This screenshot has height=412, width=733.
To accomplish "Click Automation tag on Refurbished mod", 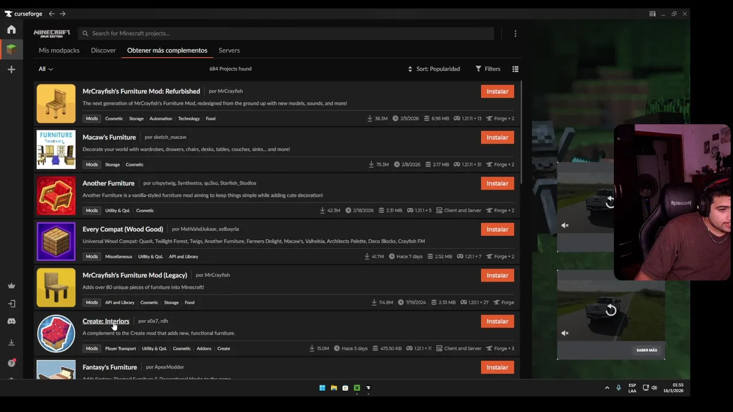I will point(160,118).
